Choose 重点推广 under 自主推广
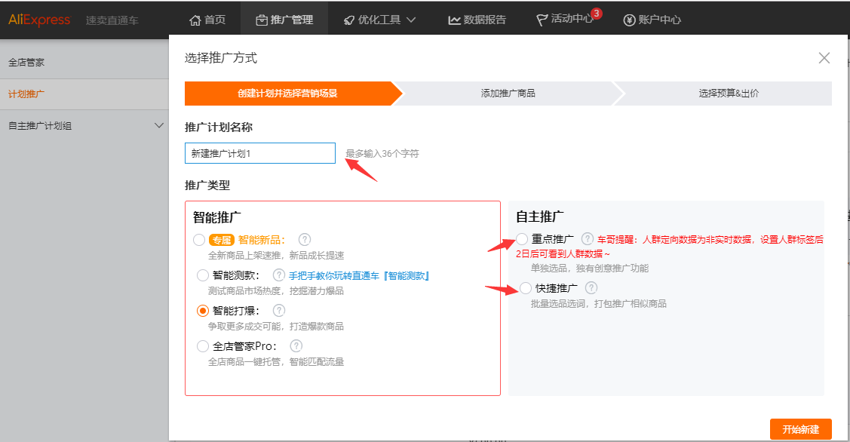The image size is (850, 442). point(522,238)
